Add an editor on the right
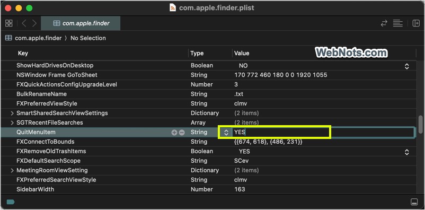425x210 pixels. 416,23
